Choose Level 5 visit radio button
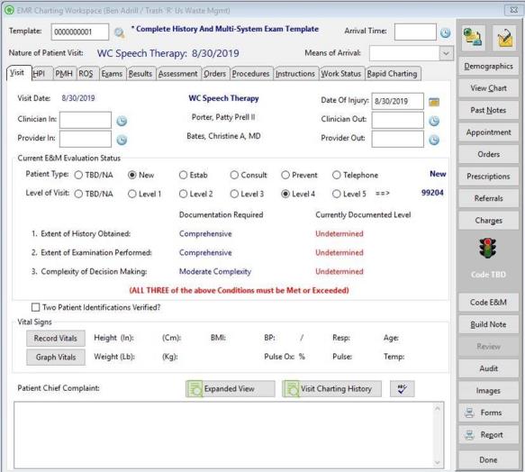 click(336, 194)
